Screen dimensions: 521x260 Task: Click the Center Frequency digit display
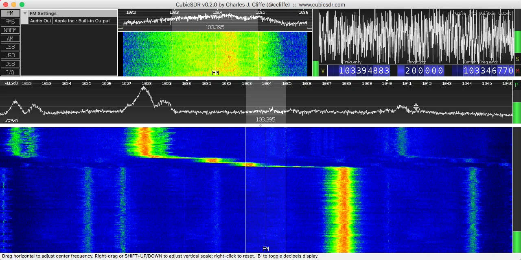point(488,71)
